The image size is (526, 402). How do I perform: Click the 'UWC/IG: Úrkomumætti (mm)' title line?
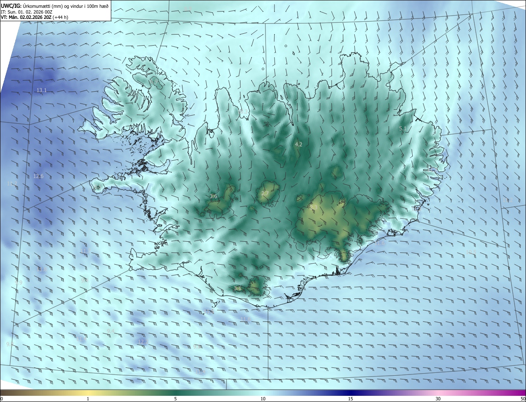pyautogui.click(x=55, y=6)
